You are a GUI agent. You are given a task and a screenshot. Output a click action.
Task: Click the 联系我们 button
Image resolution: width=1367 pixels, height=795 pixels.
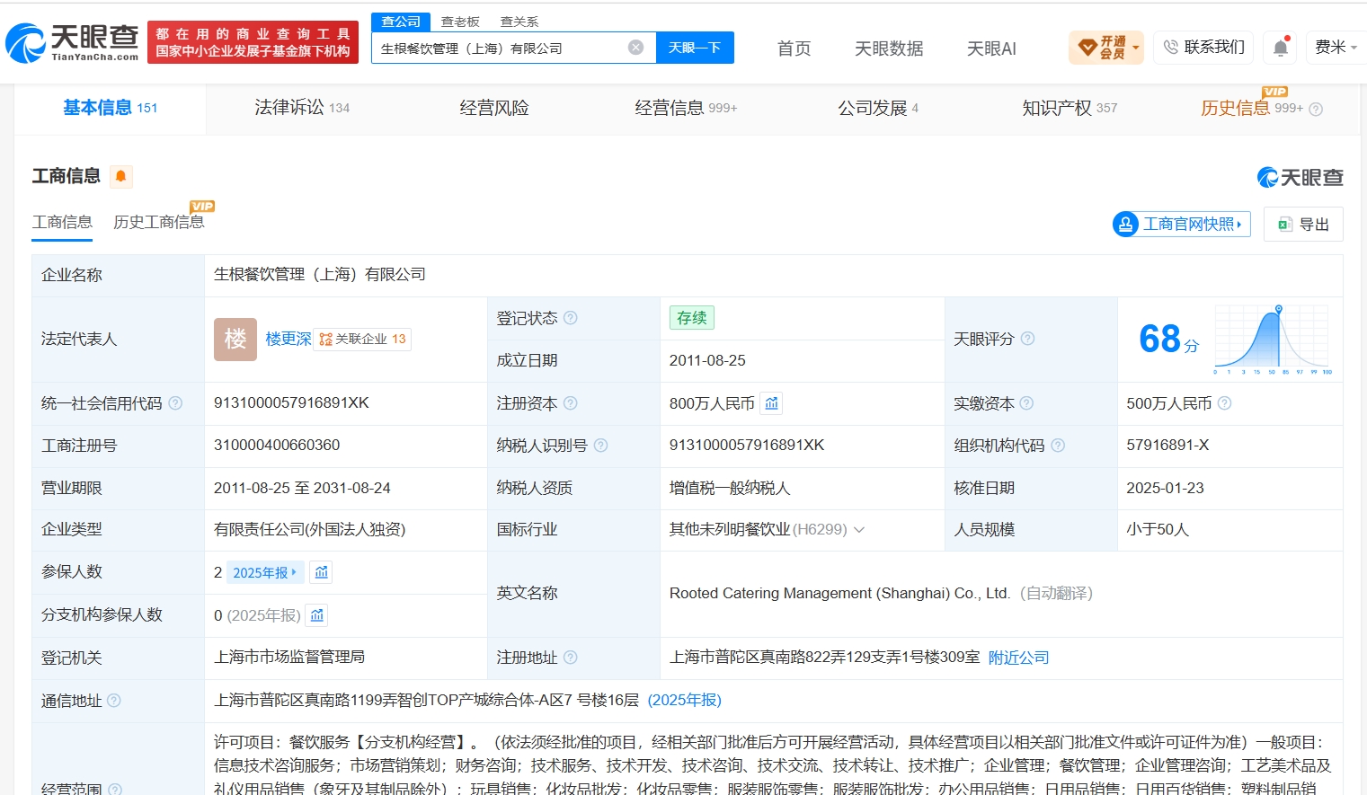[x=1205, y=47]
